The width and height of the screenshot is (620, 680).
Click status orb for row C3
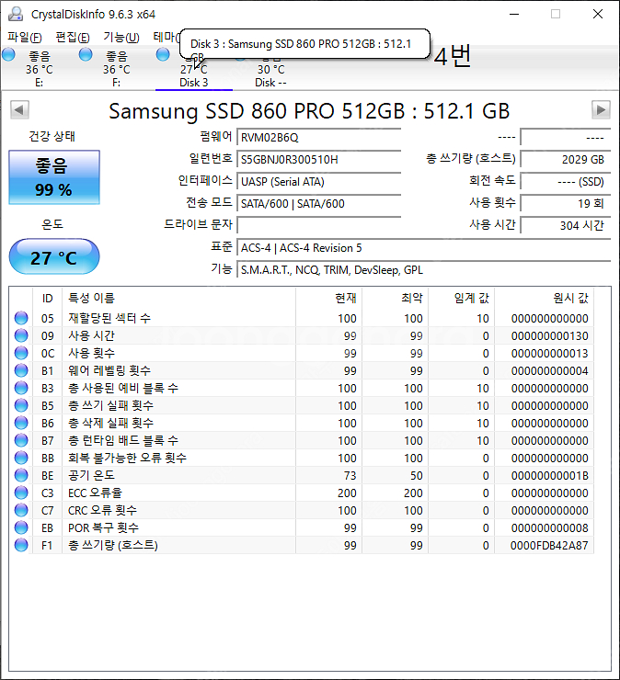click(x=21, y=493)
